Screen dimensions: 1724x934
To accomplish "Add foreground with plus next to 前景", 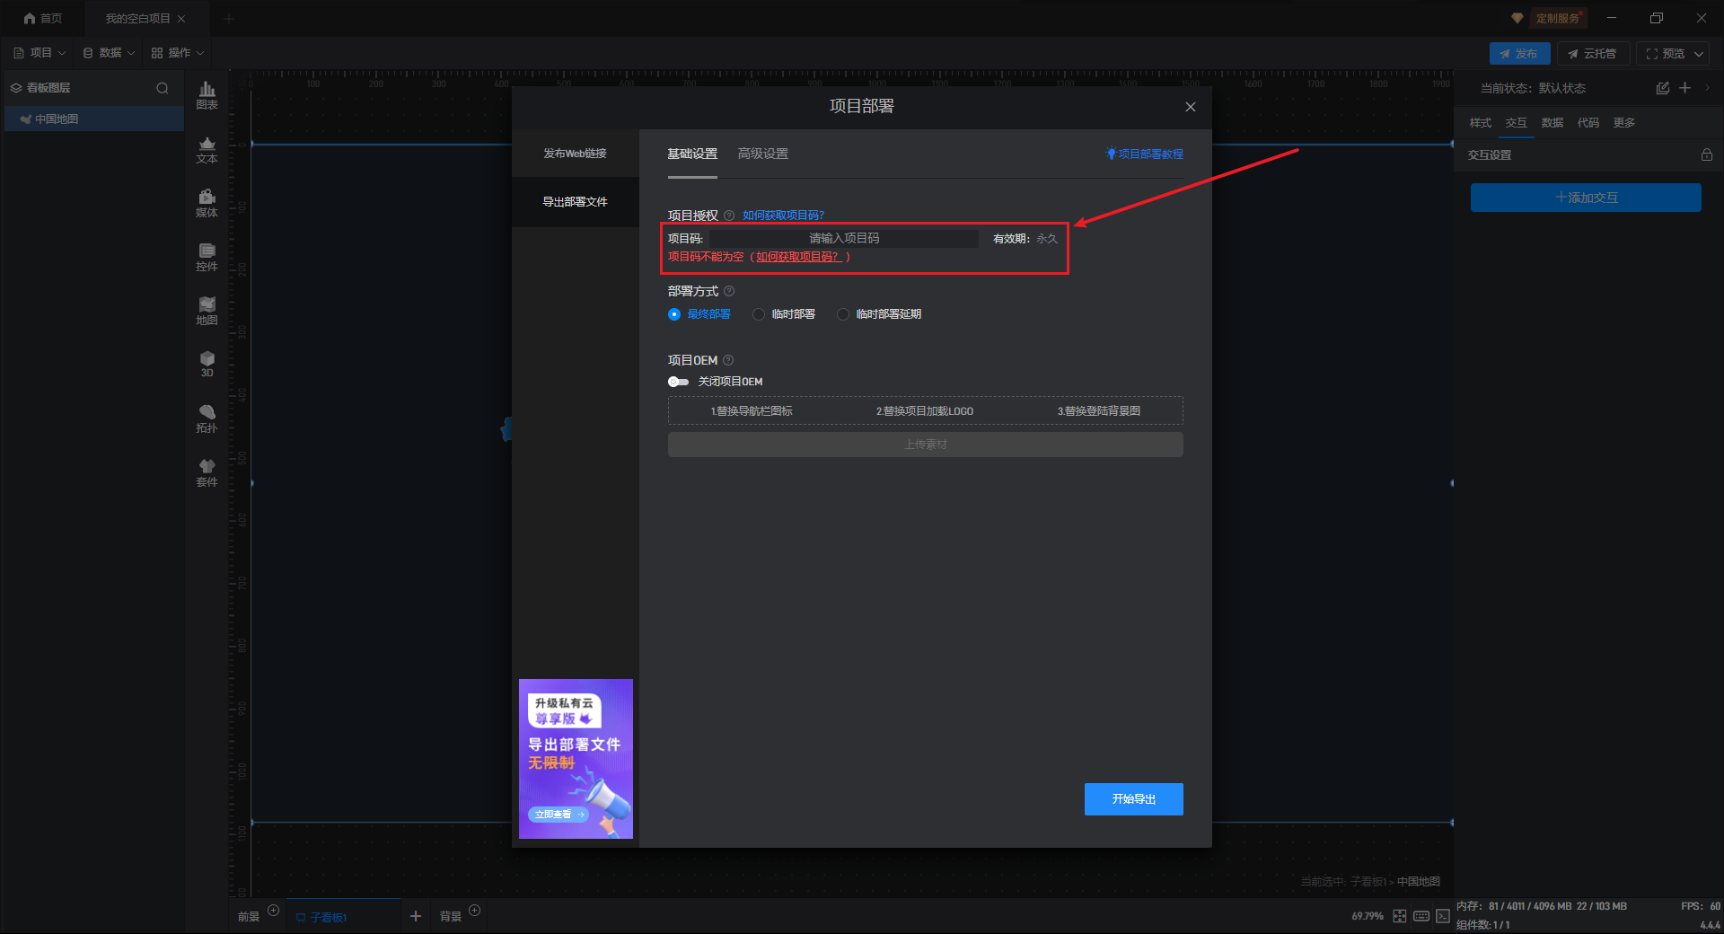I will (x=274, y=911).
